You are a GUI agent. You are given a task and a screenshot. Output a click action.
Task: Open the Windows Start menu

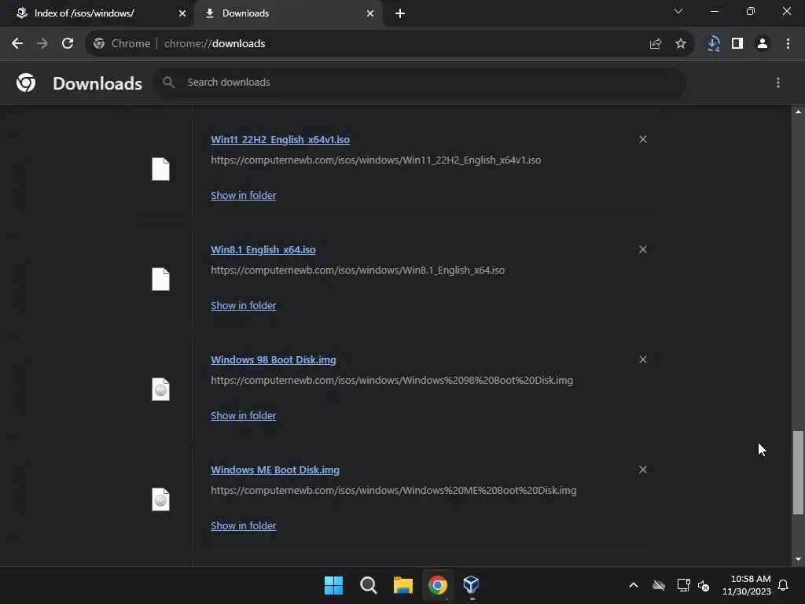(333, 585)
